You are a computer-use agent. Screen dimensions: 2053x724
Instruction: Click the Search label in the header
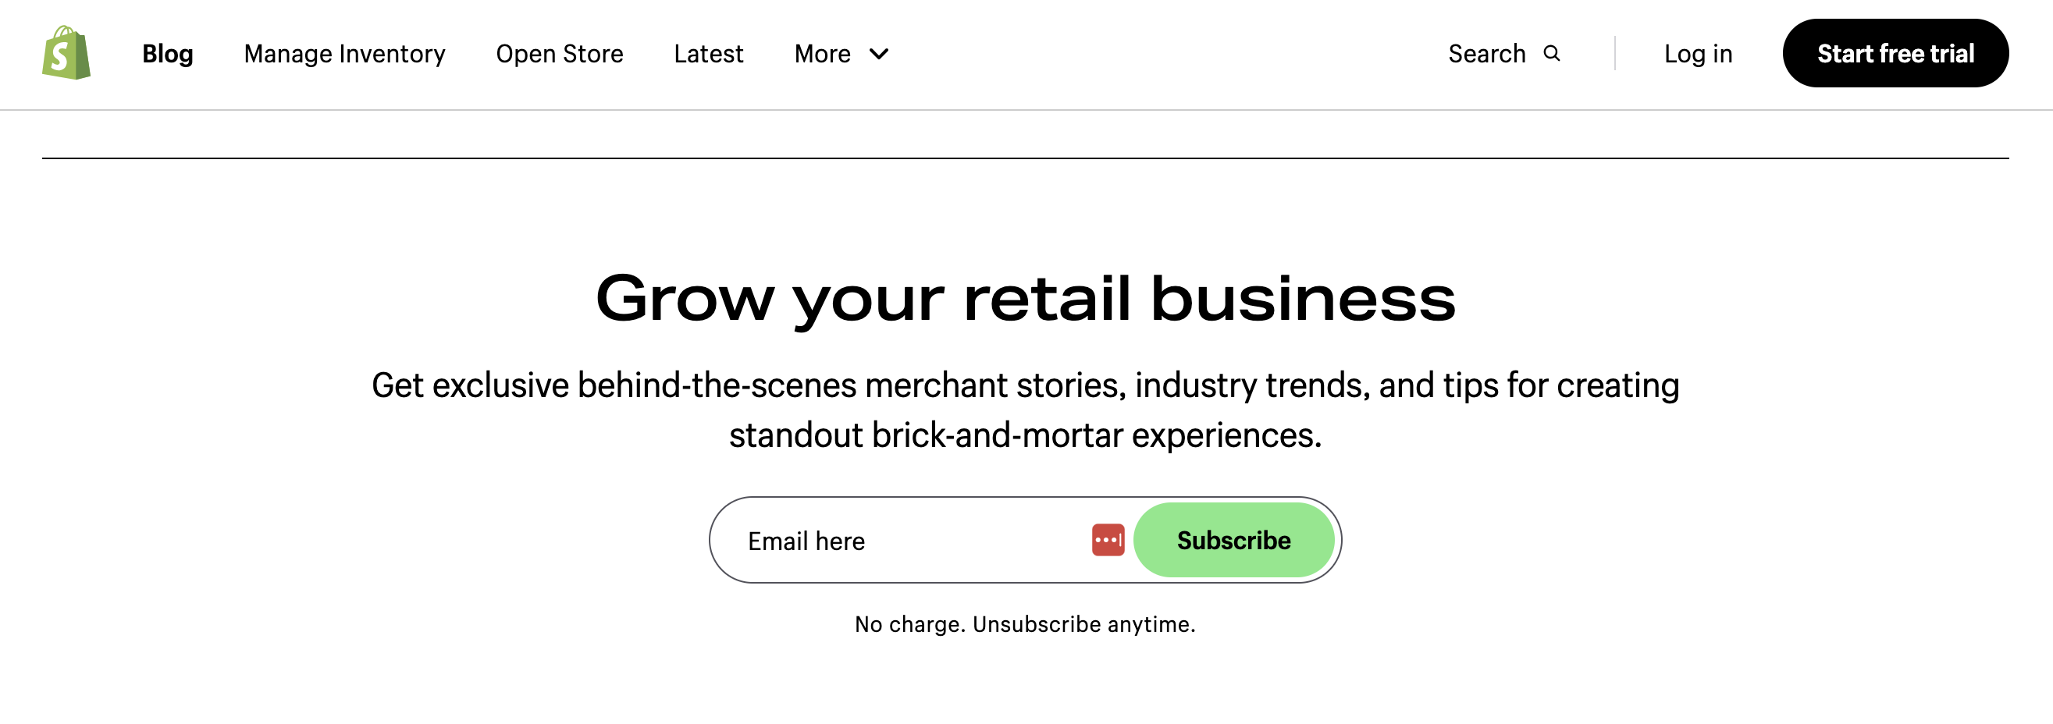[x=1488, y=53]
